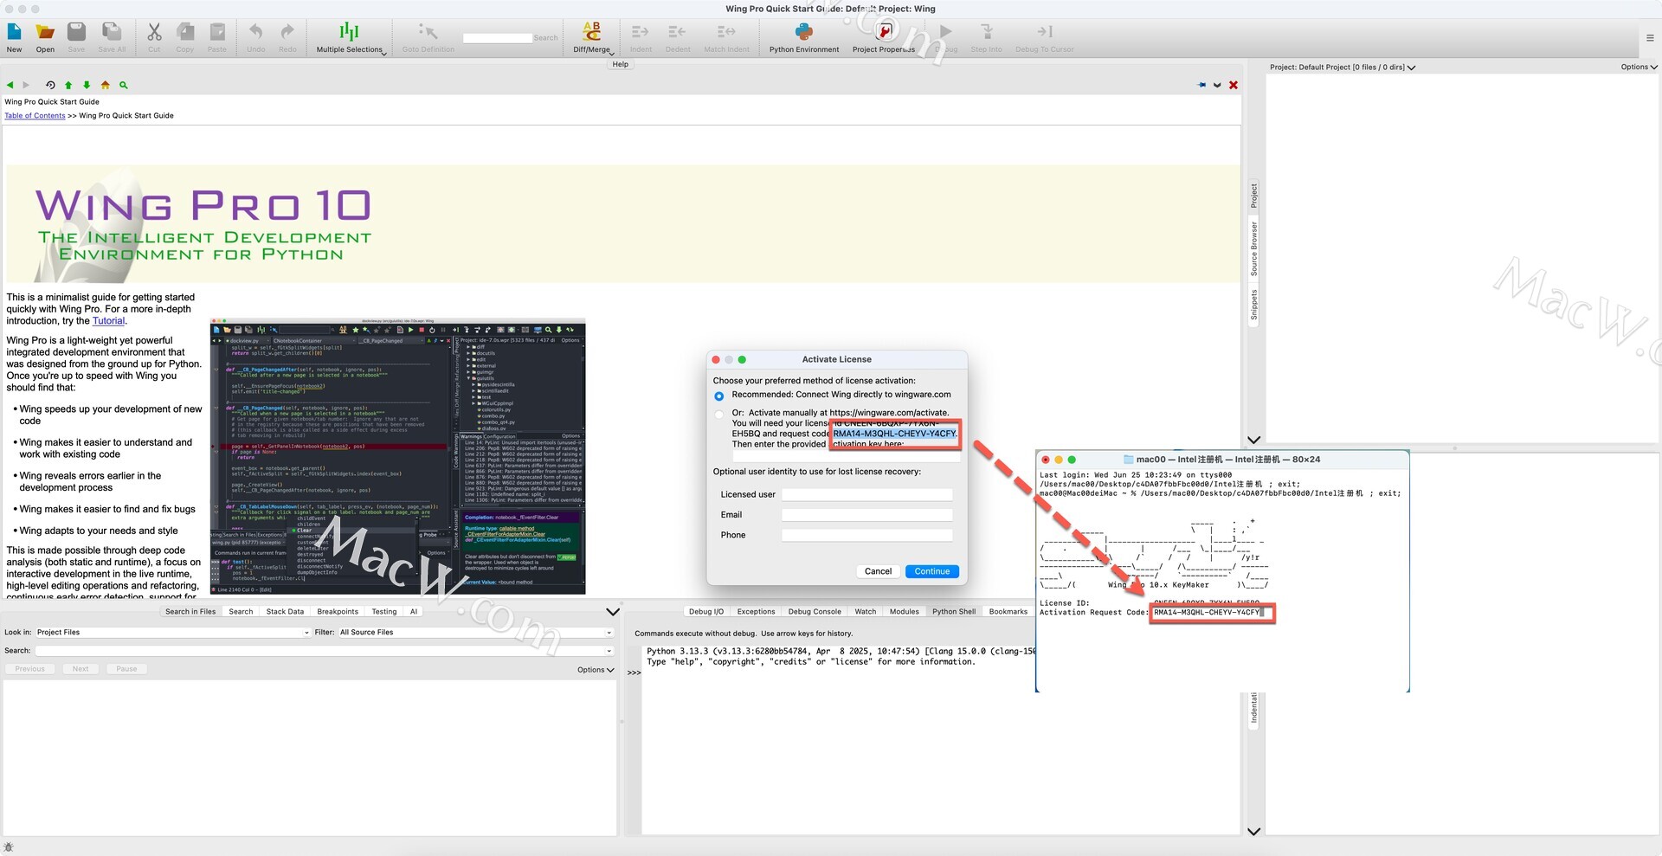Image resolution: width=1662 pixels, height=856 pixels.
Task: Switch to the Debug Console tab
Action: (x=814, y=612)
